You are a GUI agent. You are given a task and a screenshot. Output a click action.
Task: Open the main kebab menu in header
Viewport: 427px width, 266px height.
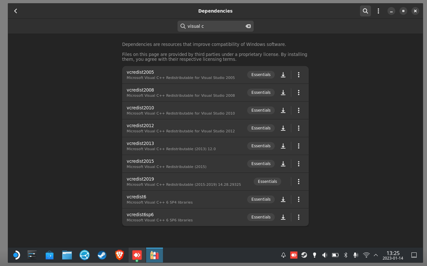pyautogui.click(x=378, y=11)
